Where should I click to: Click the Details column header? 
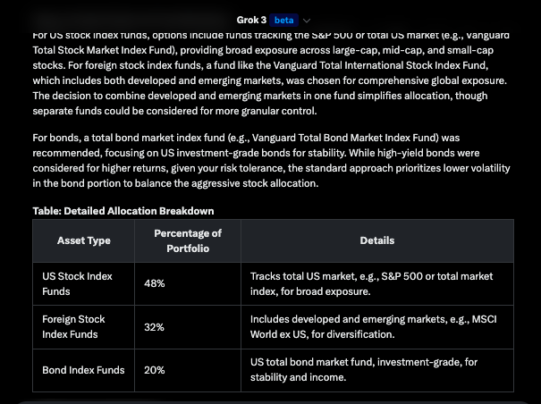click(376, 240)
